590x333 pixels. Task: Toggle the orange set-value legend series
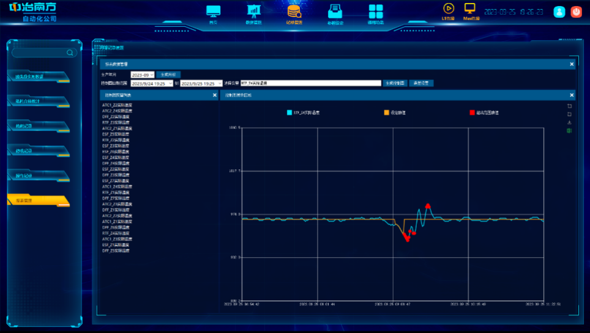click(x=395, y=112)
